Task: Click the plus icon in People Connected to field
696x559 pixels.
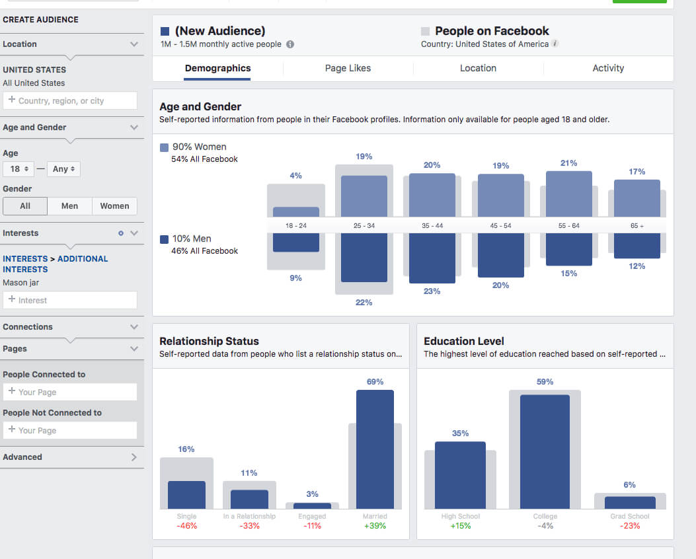Action: pos(12,391)
